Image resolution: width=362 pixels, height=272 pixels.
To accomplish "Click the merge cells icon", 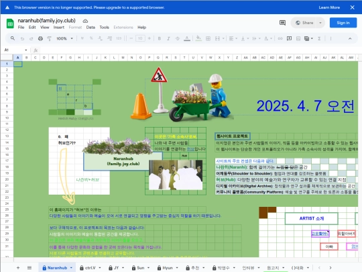I will (x=217, y=38).
